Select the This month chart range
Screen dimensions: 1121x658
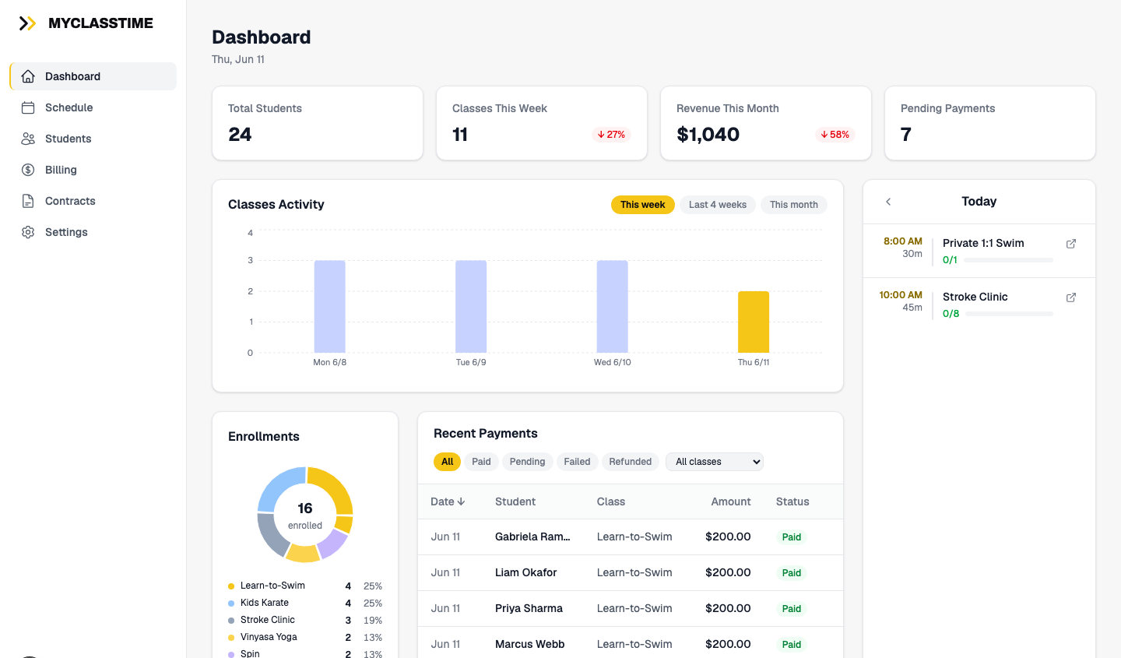coord(794,205)
